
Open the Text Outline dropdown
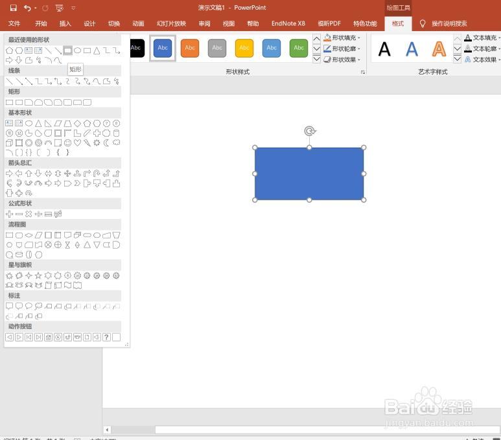pos(482,49)
